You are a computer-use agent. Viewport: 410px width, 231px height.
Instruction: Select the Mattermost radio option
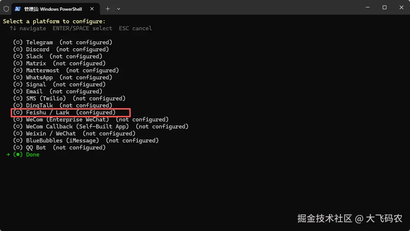[18, 70]
